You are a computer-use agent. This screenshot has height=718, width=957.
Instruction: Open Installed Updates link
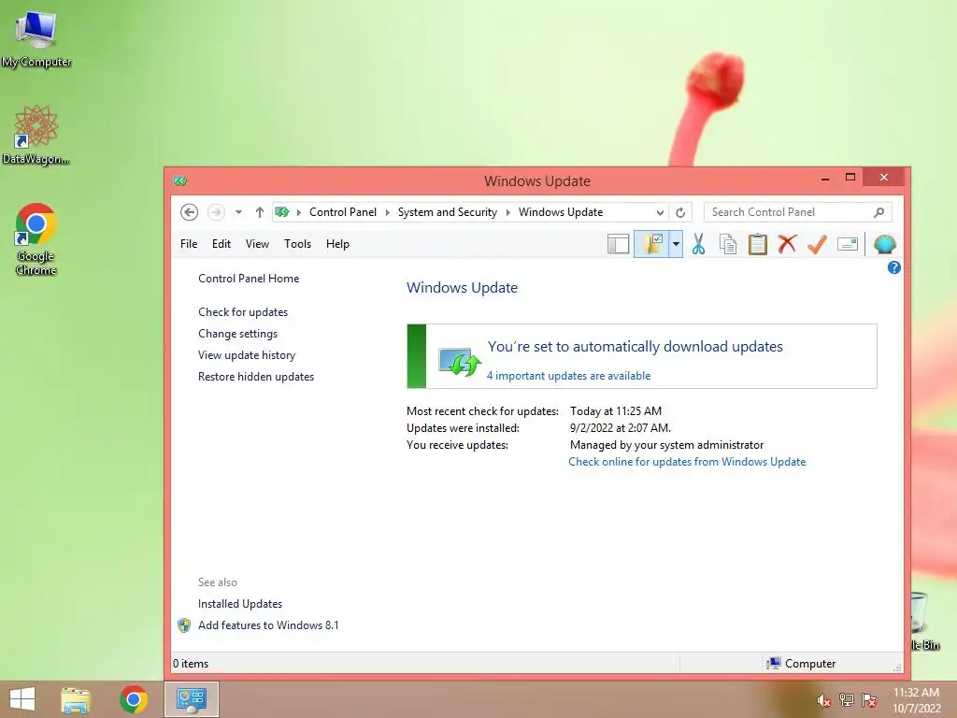point(240,604)
